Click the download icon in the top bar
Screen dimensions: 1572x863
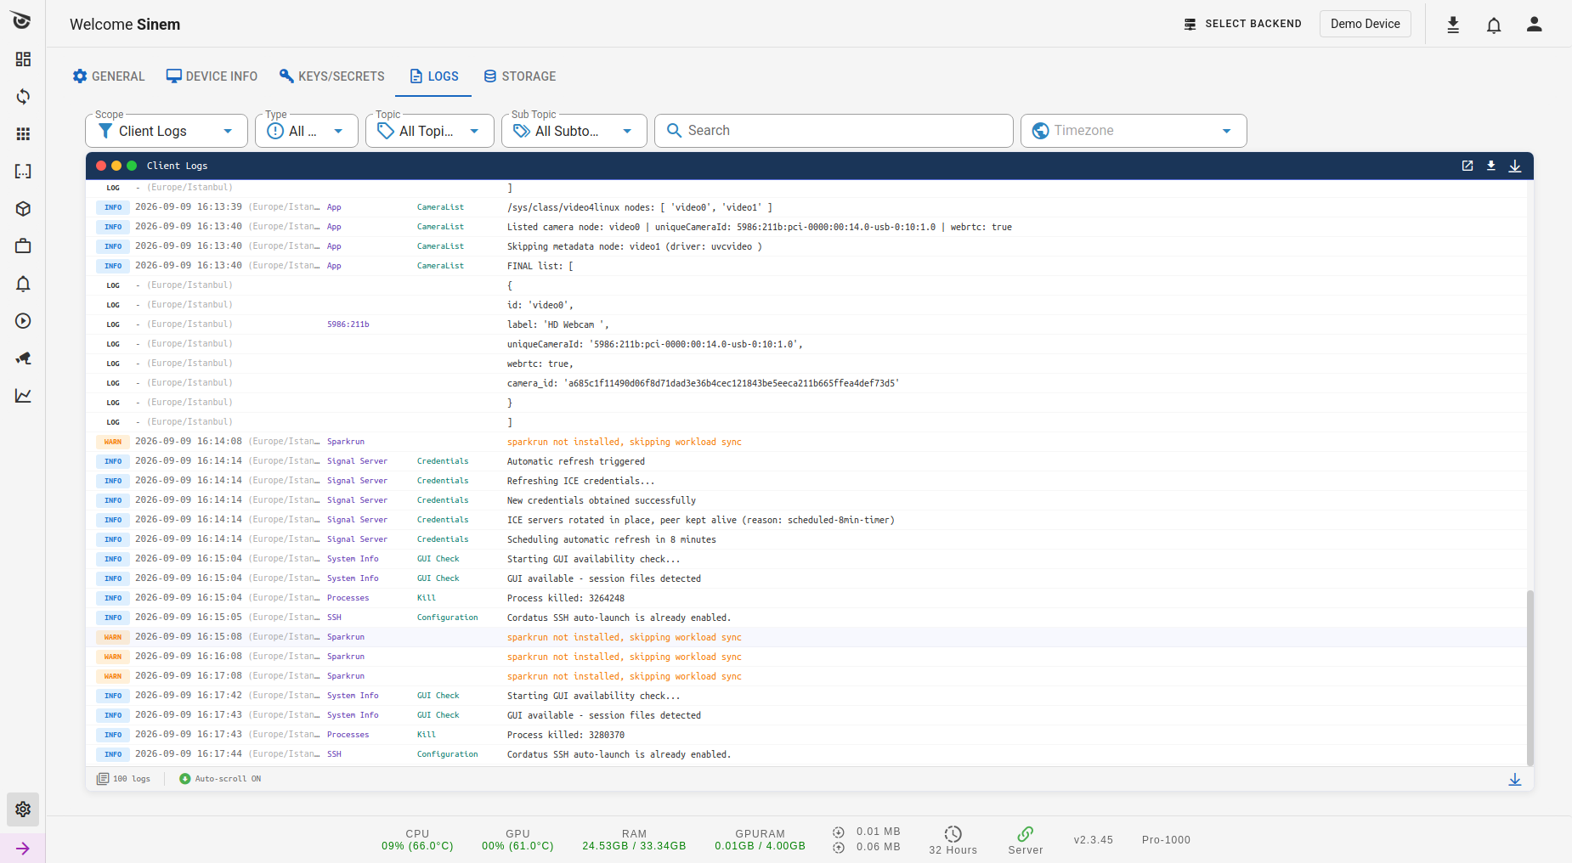click(1453, 25)
